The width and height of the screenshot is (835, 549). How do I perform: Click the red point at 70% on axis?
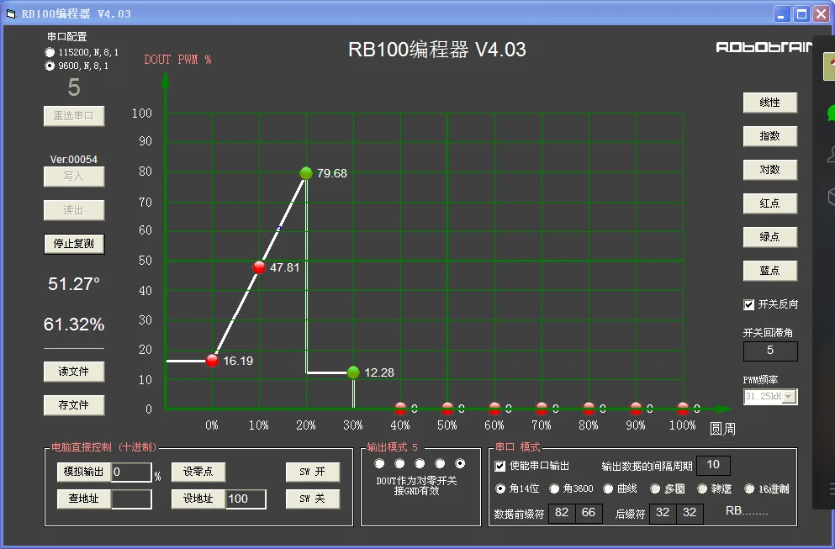tap(542, 409)
